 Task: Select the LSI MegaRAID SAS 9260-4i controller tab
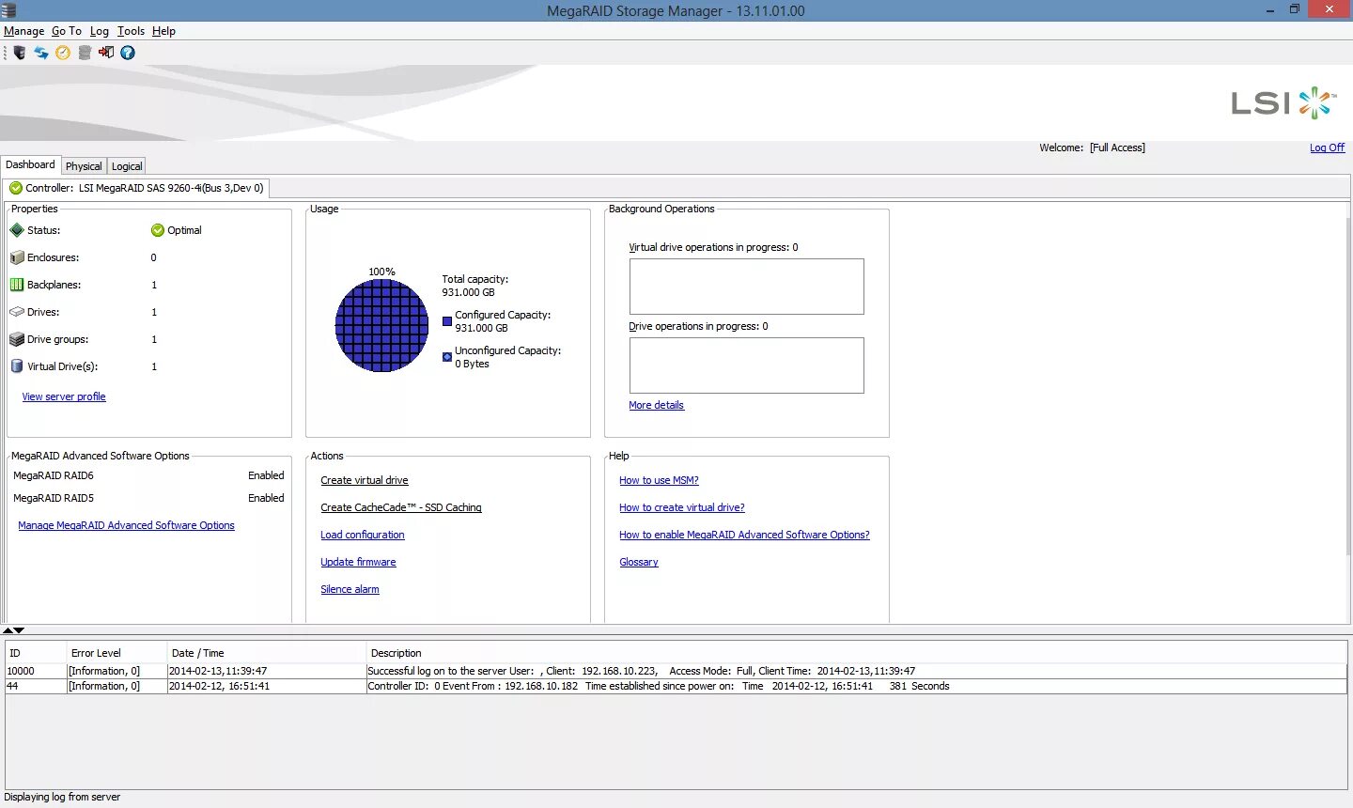coord(136,188)
